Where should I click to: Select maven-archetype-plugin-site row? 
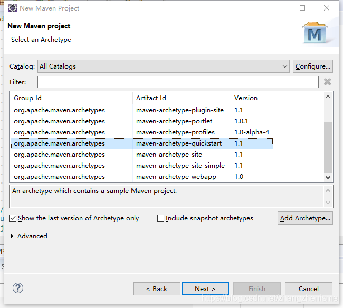pos(142,110)
